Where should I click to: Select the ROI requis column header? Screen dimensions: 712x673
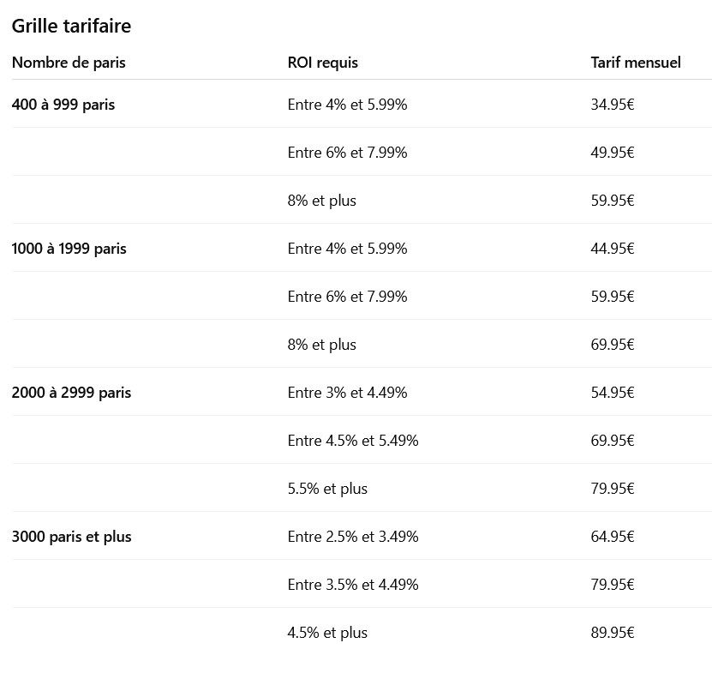[323, 63]
